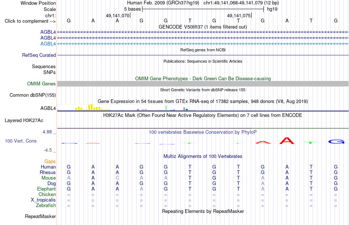349x225 pixels.
Task: Click the 4.88 upper conservation scale value
Action: pos(47,132)
